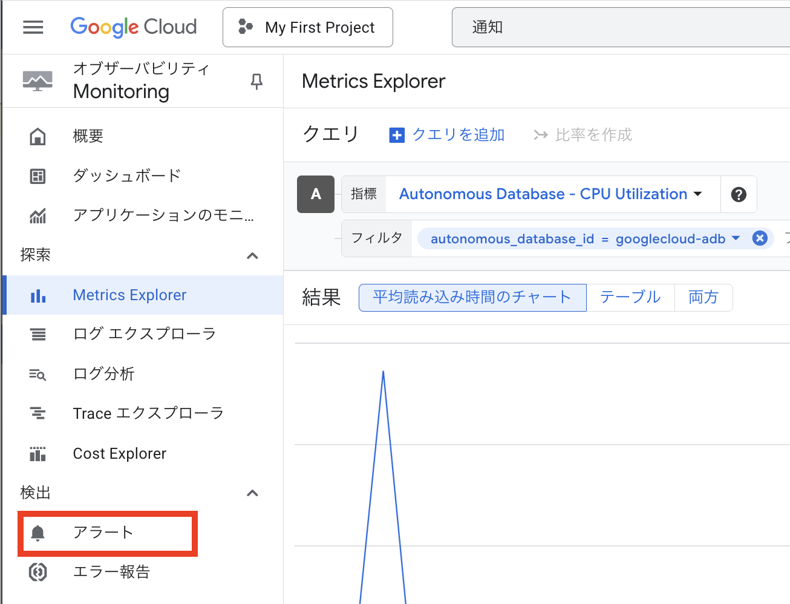The width and height of the screenshot is (790, 604).
Task: Collapse the 探索 section
Action: (252, 255)
